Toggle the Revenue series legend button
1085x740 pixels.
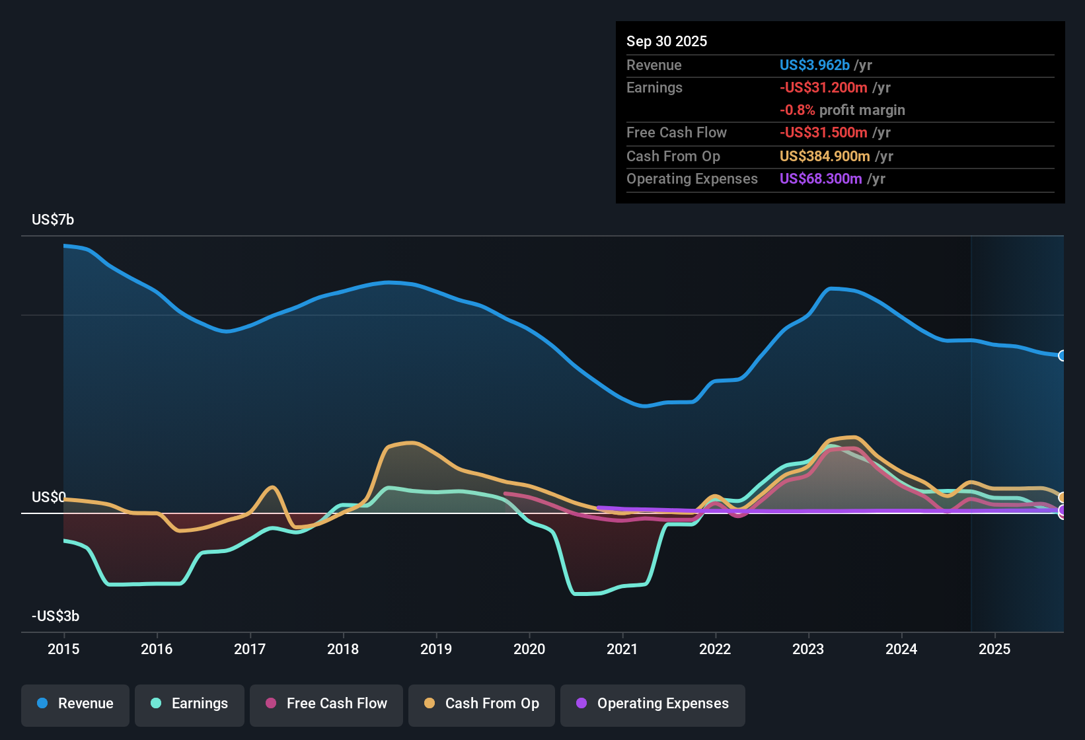(x=75, y=706)
